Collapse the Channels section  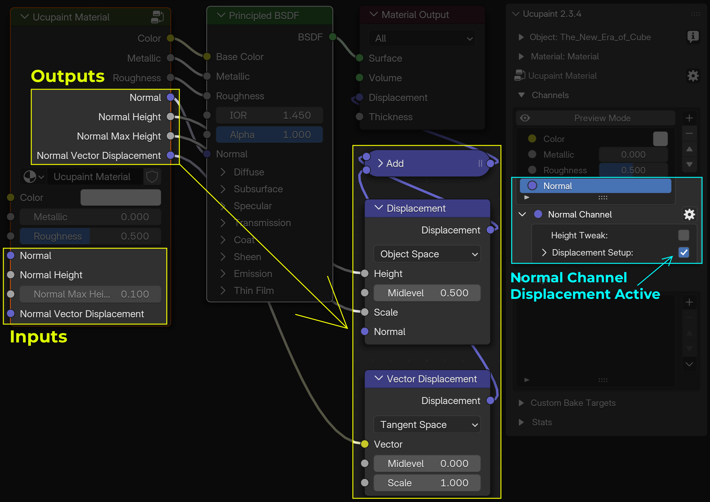(x=521, y=95)
